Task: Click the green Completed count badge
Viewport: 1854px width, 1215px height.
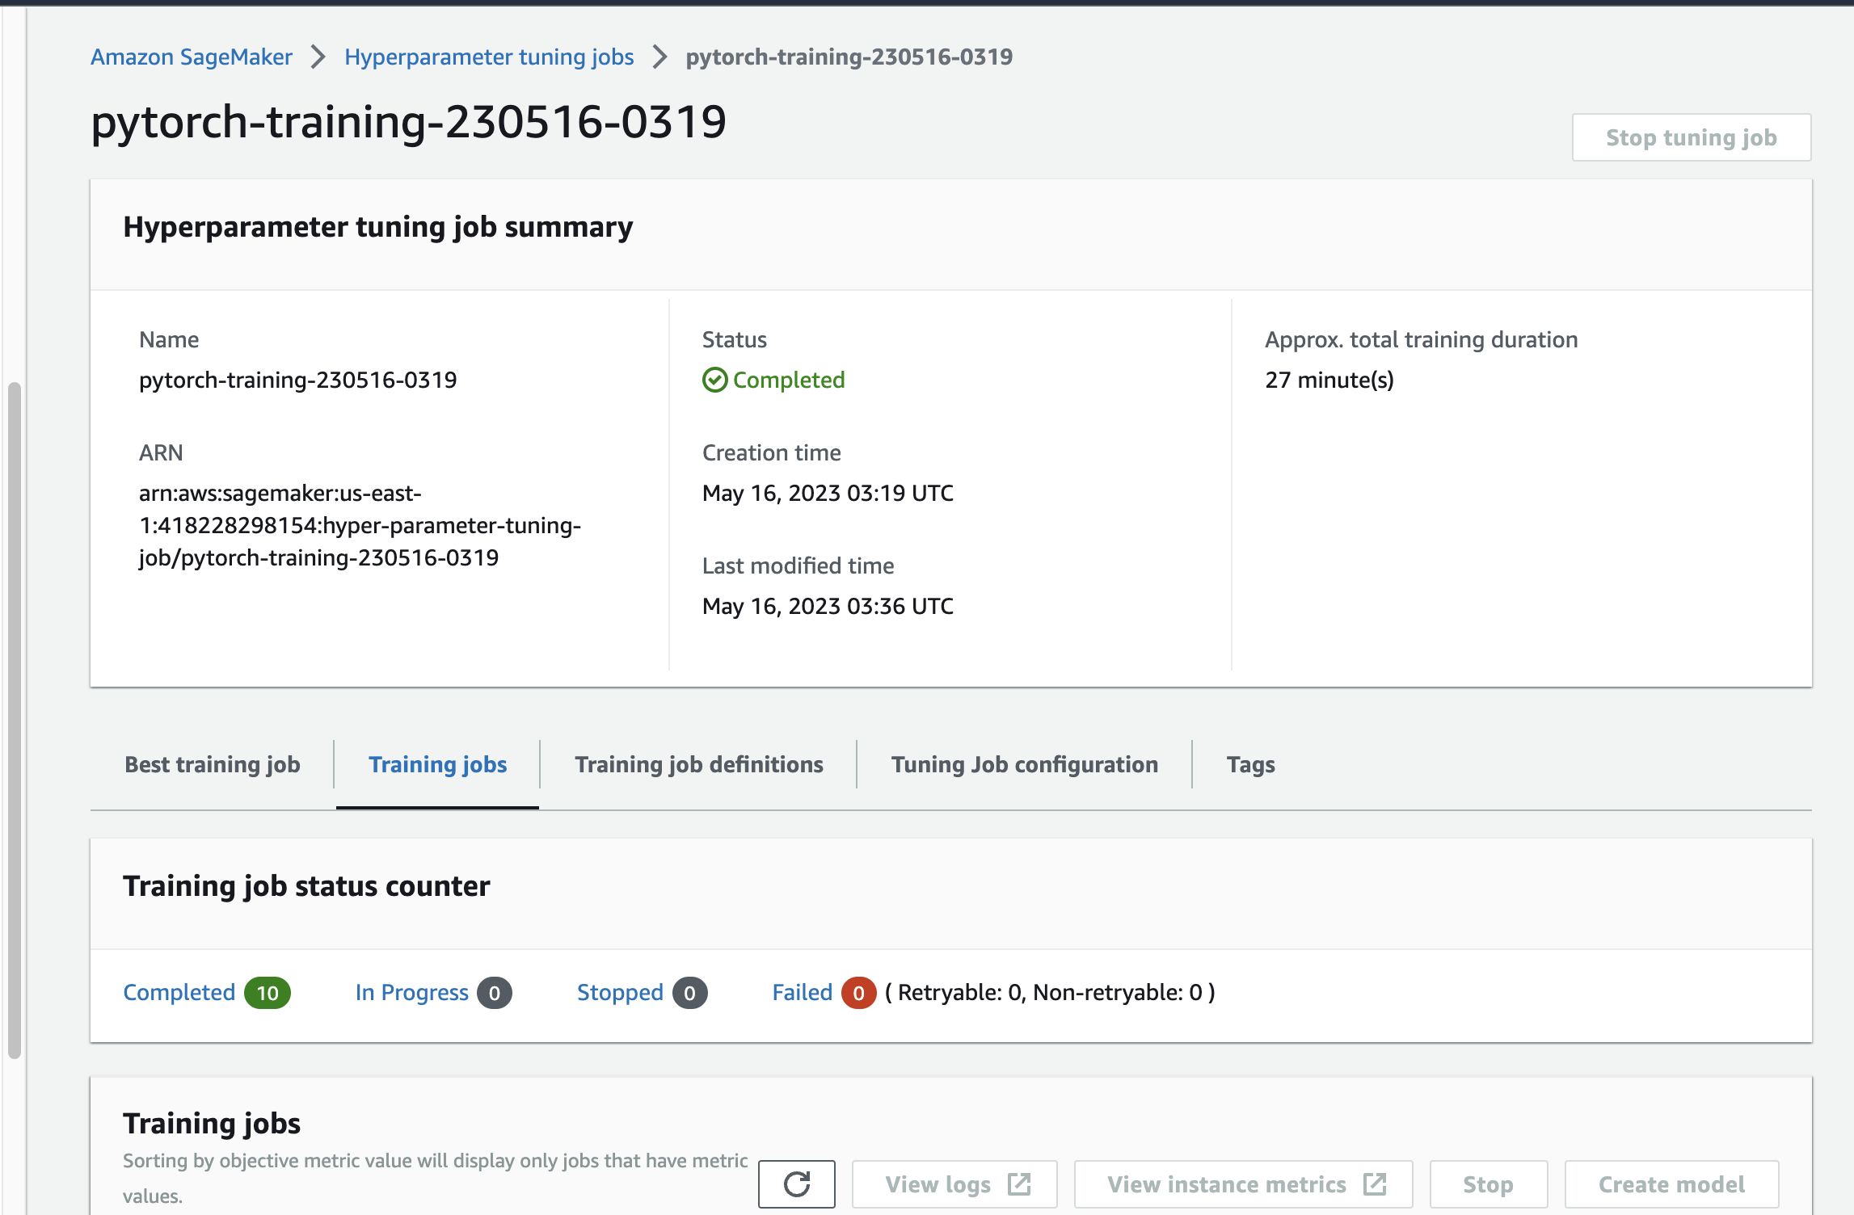Action: 267,993
